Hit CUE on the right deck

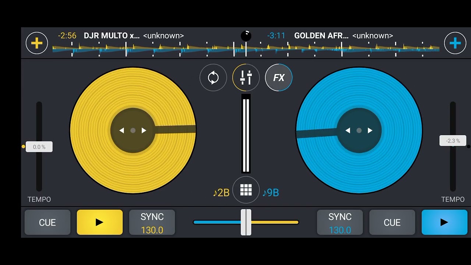pyautogui.click(x=392, y=222)
